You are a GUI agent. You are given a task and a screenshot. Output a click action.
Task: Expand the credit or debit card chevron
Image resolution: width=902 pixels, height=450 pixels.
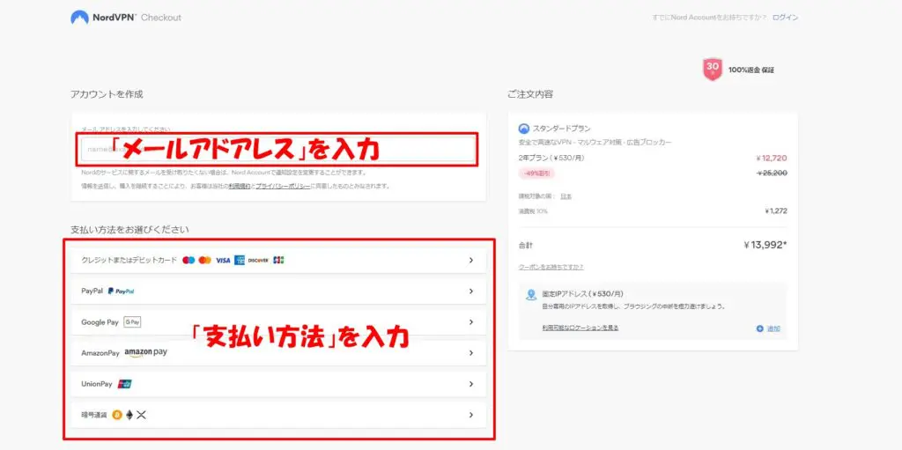pyautogui.click(x=471, y=260)
